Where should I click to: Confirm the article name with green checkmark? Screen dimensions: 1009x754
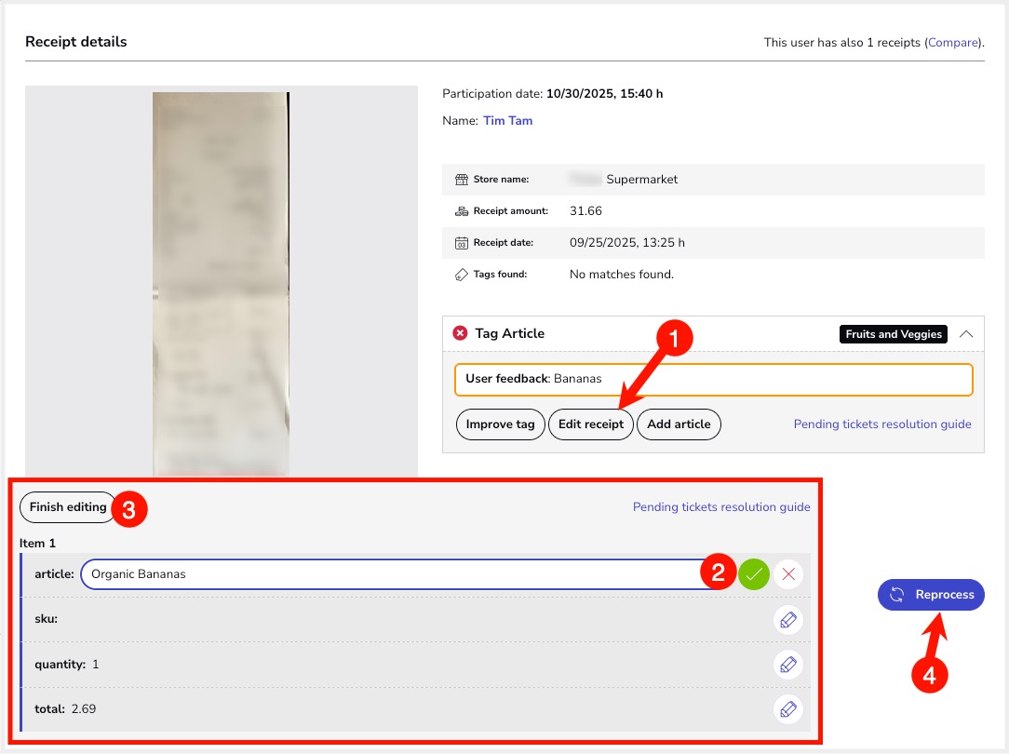(x=754, y=574)
